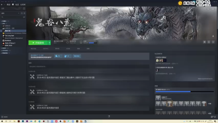Select Crossroads Inn Anniversary Edition
Image resolution: width=218 pixels, height=123 pixels.
pyautogui.click(x=14, y=33)
